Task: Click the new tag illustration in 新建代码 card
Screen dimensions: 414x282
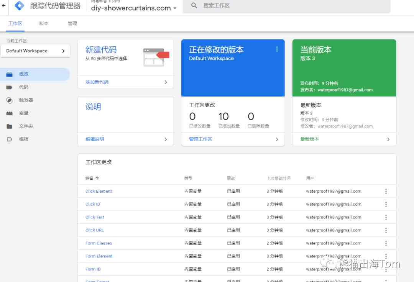Action: pos(156,57)
